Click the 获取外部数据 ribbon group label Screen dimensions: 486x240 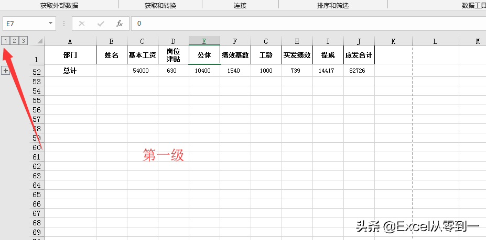tap(59, 6)
